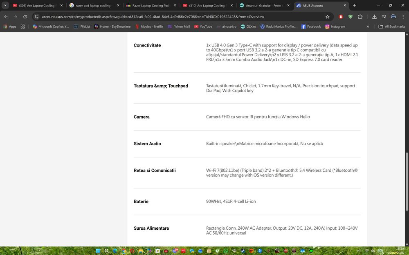Open the Extensions puzzle icon
The width and height of the screenshot is (409, 255).
pos(360,17)
